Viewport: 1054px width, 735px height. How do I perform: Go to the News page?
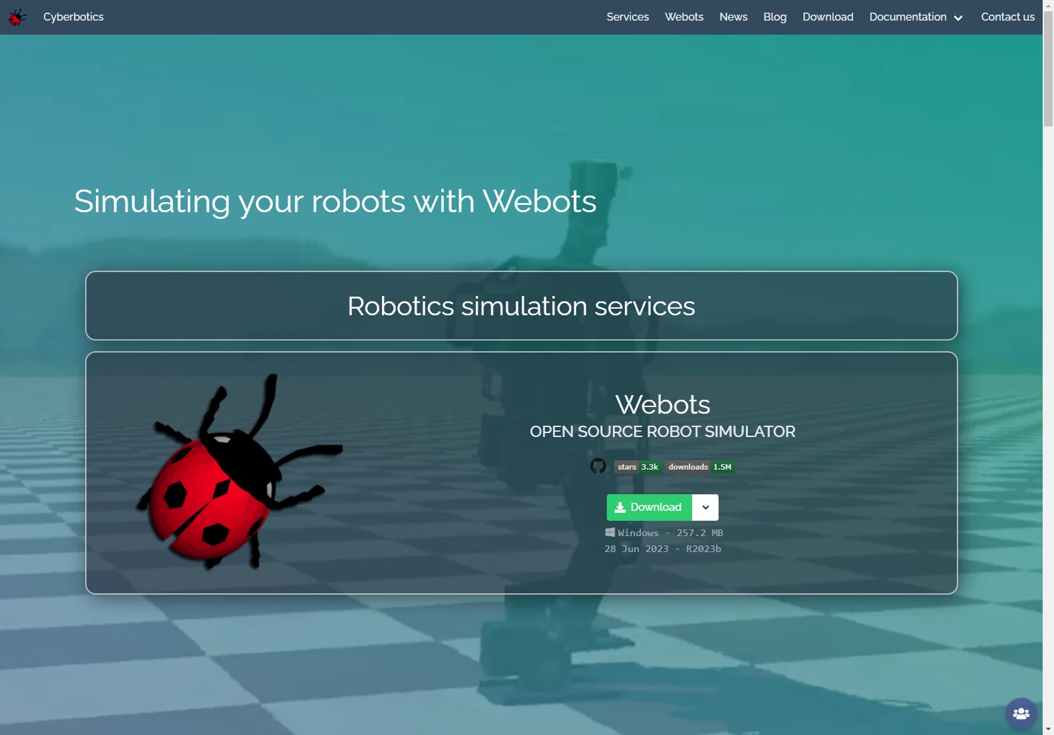pyautogui.click(x=733, y=17)
